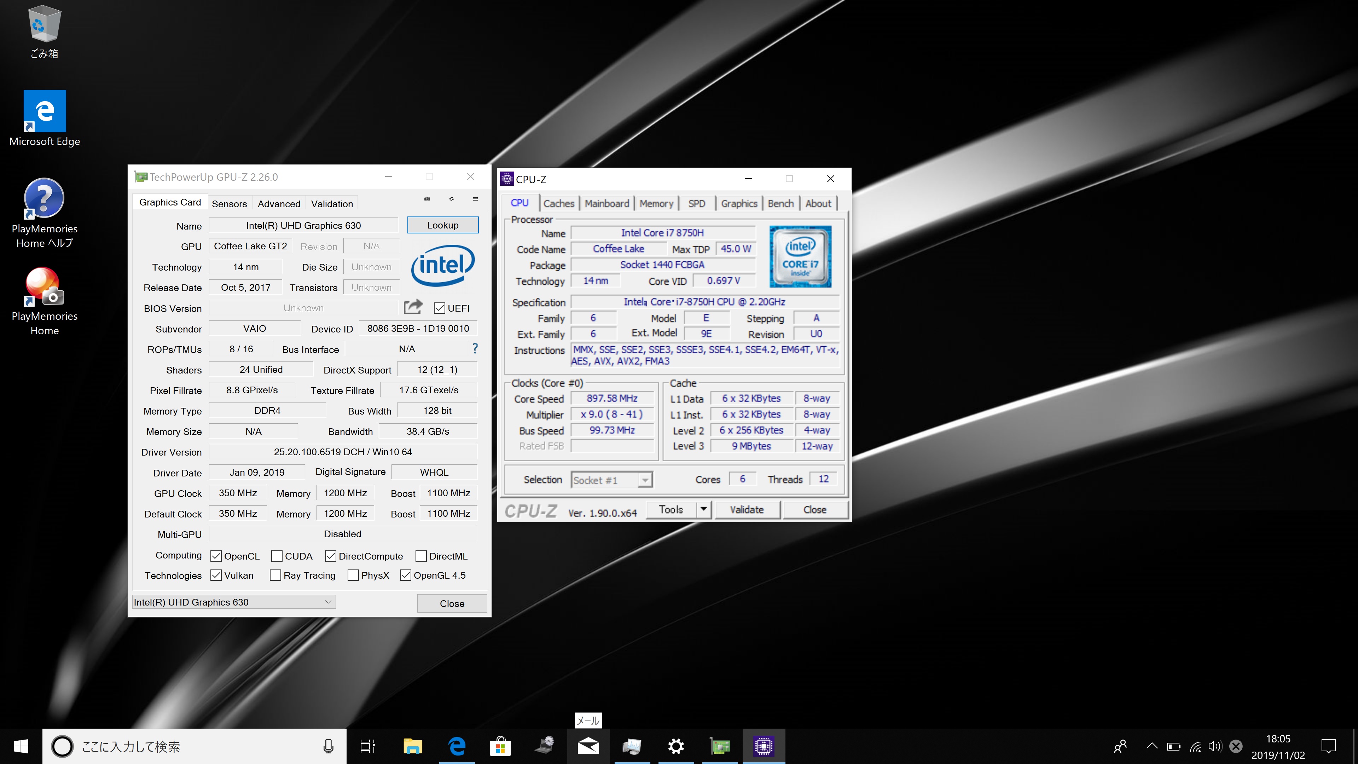Open the Recycle Bin desktop icon
Image resolution: width=1358 pixels, height=764 pixels.
[x=44, y=31]
